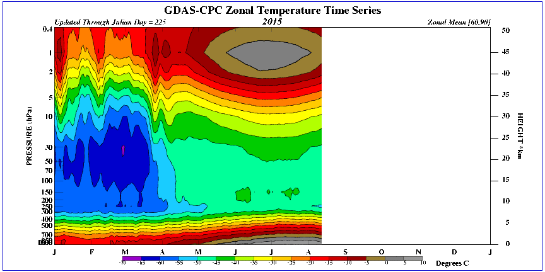
Task: Click the 10 hPa pressure tick label
Action: (49, 116)
